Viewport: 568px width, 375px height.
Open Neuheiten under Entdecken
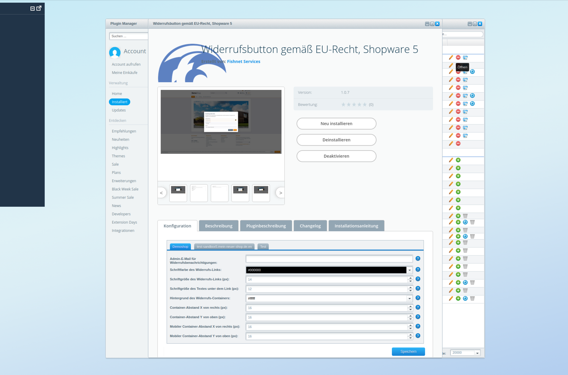coord(120,139)
